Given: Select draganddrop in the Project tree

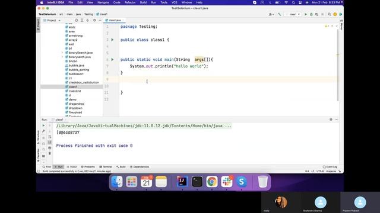Looking at the screenshot, I should click(x=75, y=104).
